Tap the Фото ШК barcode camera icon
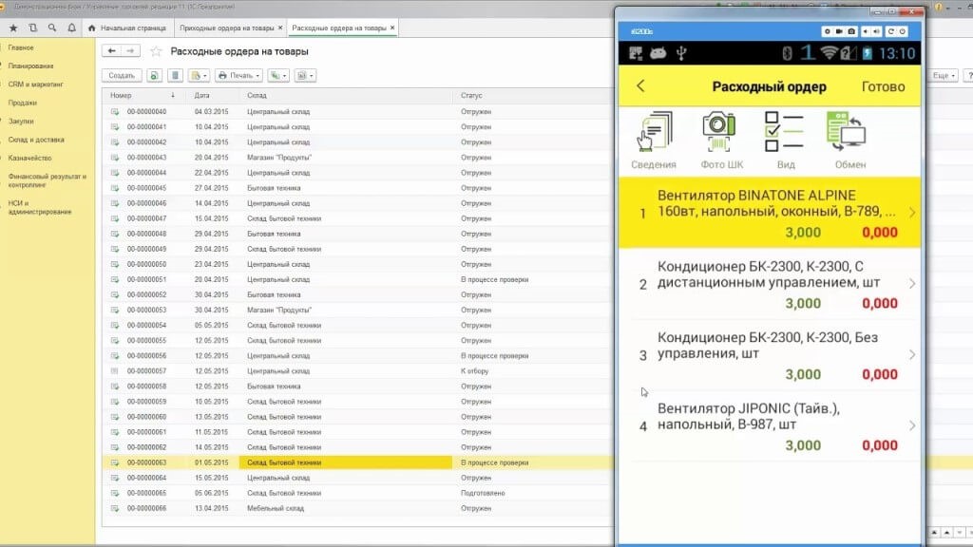 click(721, 134)
